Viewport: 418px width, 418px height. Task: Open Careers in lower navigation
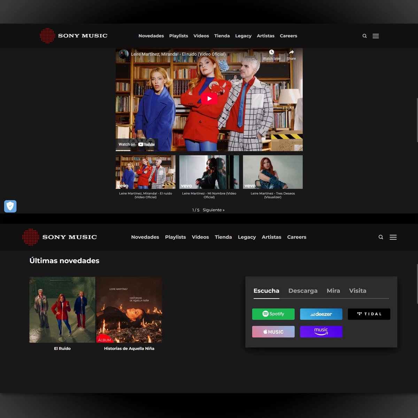click(297, 237)
